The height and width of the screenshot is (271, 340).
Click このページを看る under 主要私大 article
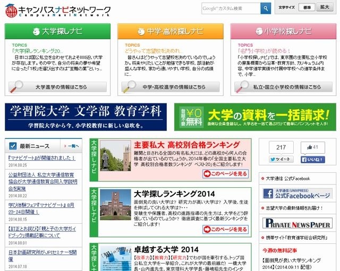pyautogui.click(x=225, y=174)
